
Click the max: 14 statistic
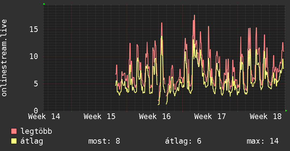tap(263, 141)
